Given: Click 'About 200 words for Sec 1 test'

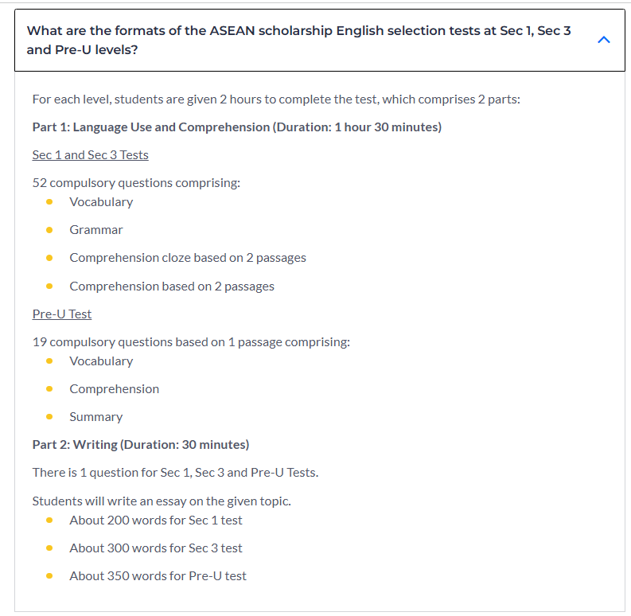Looking at the screenshot, I should click(x=155, y=520).
